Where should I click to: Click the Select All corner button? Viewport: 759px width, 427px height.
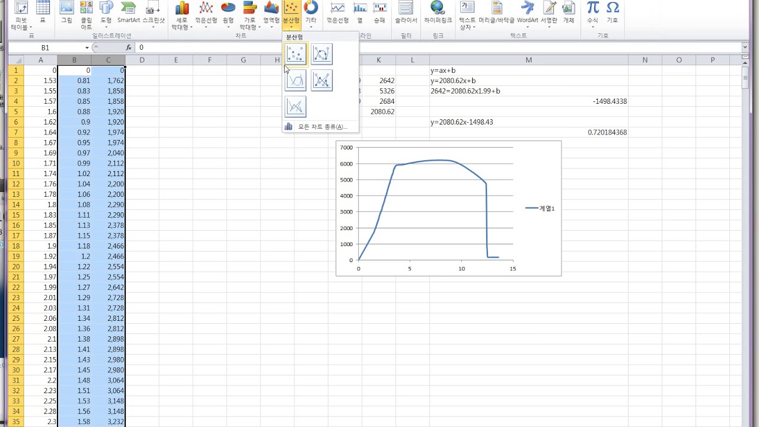[16, 60]
